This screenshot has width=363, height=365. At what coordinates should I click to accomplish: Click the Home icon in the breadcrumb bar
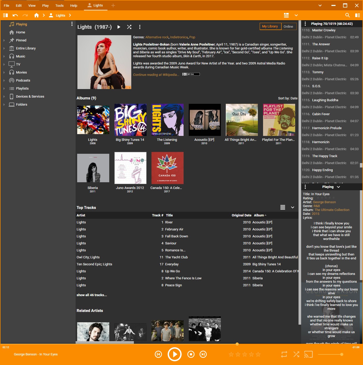pyautogui.click(x=37, y=15)
